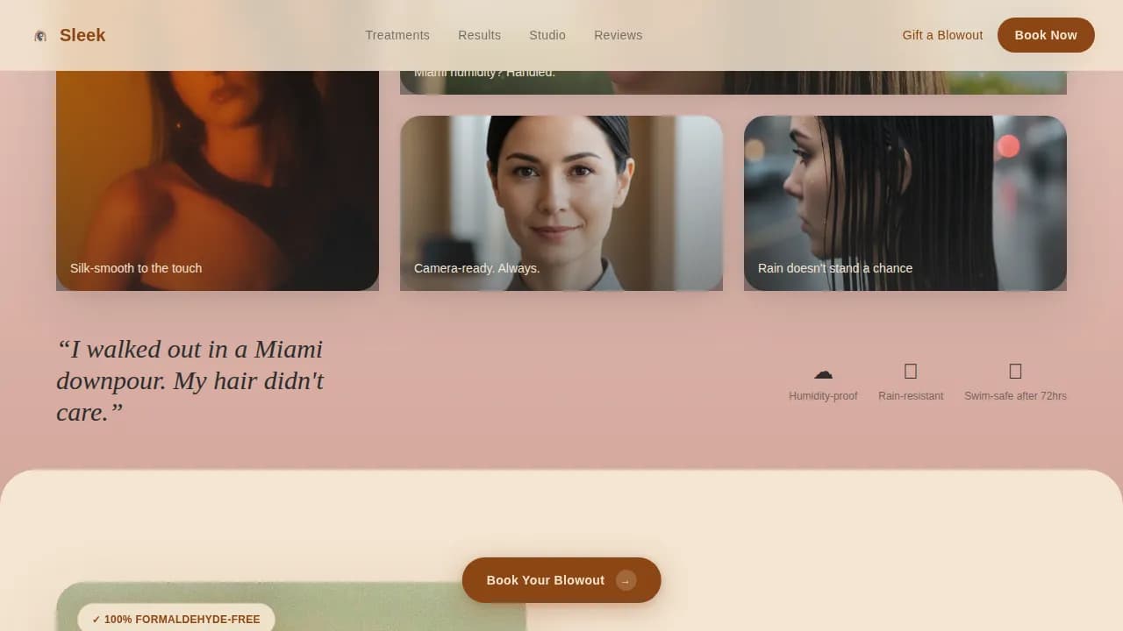This screenshot has width=1123, height=631.
Task: Click the Book Now button
Action: click(x=1046, y=35)
